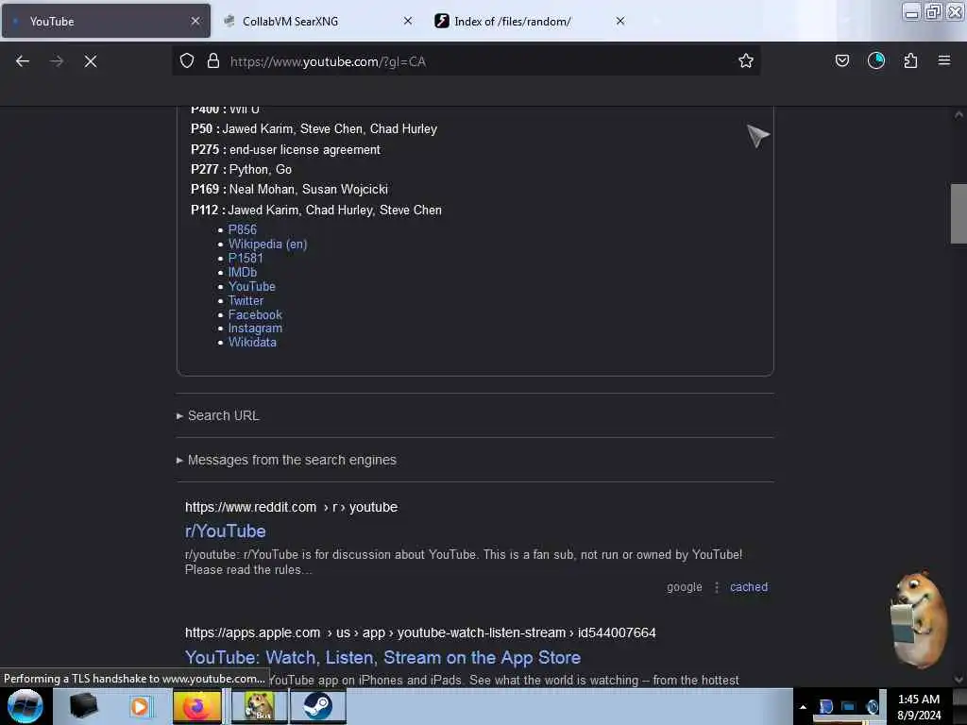
Task: Open the IMDb link
Action: [x=243, y=272]
